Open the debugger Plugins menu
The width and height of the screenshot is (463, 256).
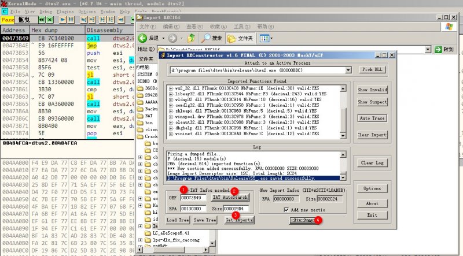click(65, 12)
